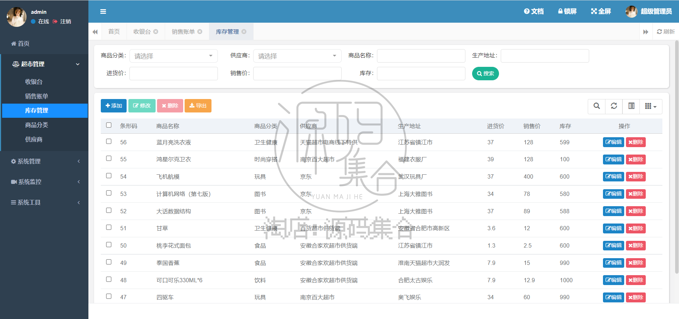Focus the 销售价 filter field

click(x=297, y=74)
